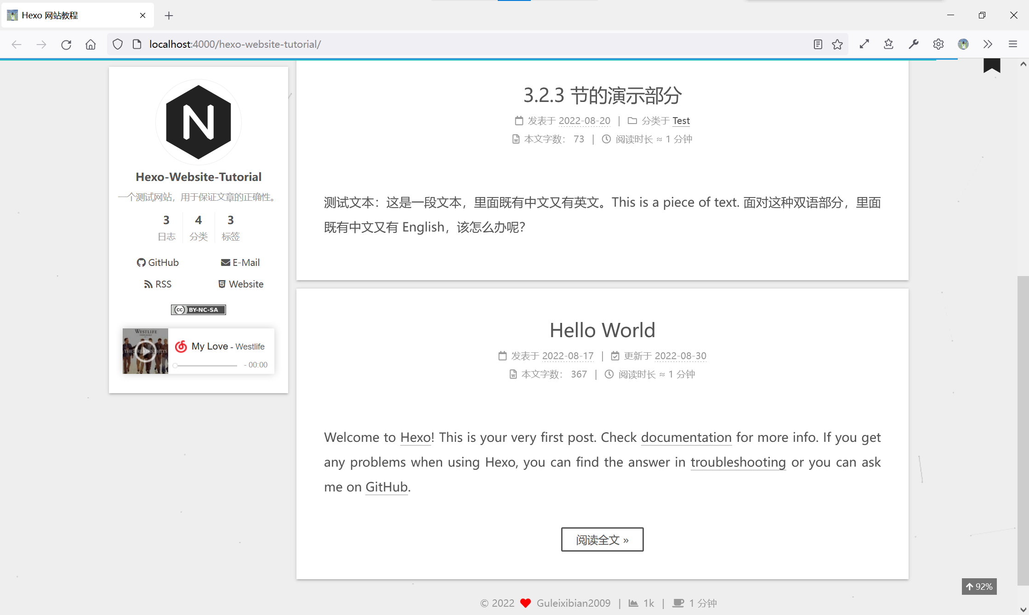The image size is (1029, 615).
Task: Click the music player progress bar
Action: [x=206, y=366]
